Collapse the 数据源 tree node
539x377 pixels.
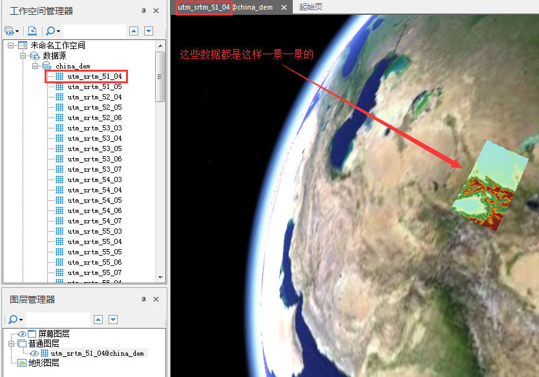[x=23, y=56]
